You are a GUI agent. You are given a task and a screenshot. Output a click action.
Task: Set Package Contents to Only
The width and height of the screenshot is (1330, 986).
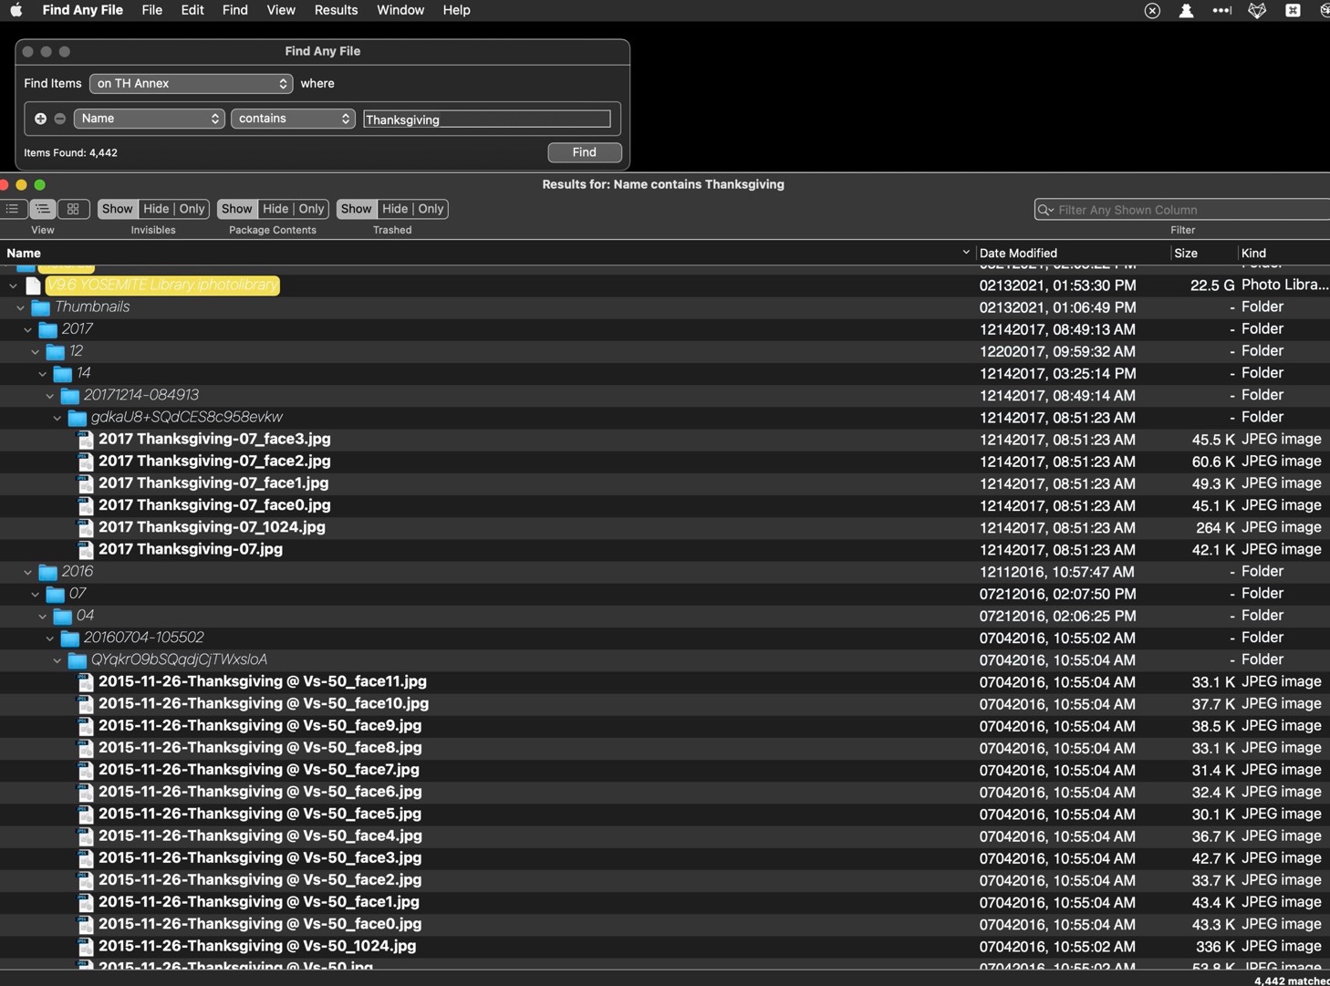click(x=311, y=209)
